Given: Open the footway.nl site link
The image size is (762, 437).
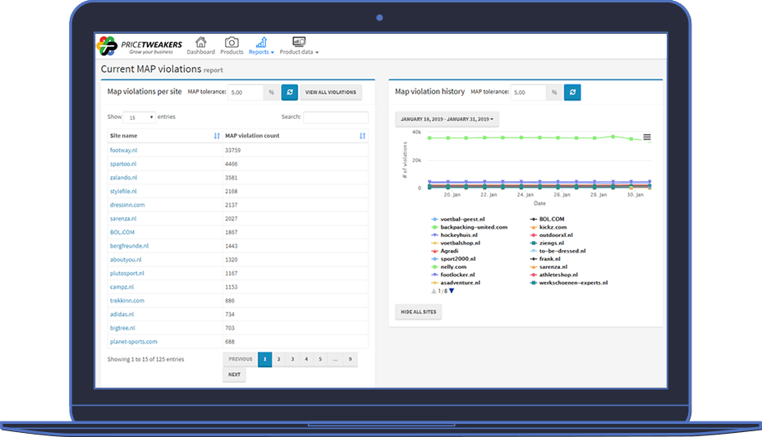Looking at the screenshot, I should pos(123,150).
